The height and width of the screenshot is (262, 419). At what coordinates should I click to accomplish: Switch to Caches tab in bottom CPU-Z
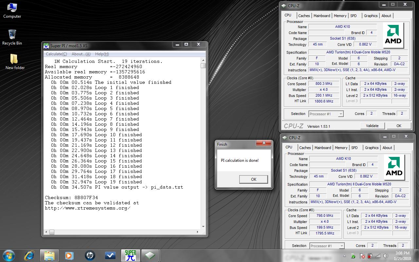305,148
